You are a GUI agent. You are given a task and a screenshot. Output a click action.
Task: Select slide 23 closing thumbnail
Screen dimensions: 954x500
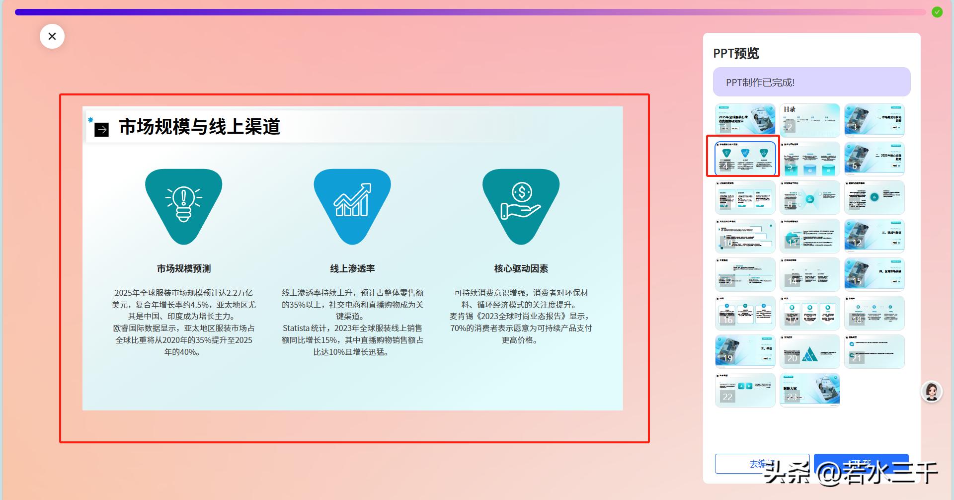[810, 390]
